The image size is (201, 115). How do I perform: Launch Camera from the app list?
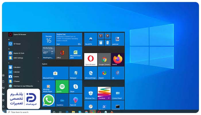coord(24,77)
